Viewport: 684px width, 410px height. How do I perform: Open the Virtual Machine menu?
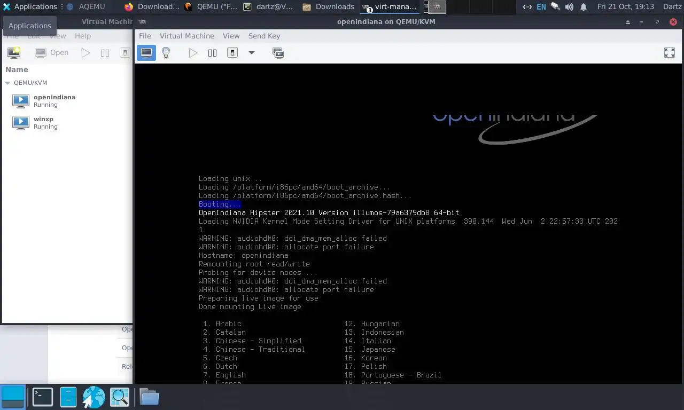(187, 36)
